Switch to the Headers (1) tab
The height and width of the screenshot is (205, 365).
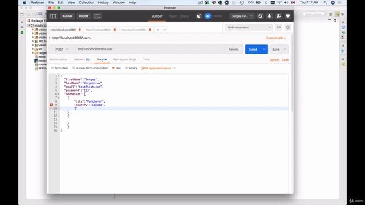(82, 59)
